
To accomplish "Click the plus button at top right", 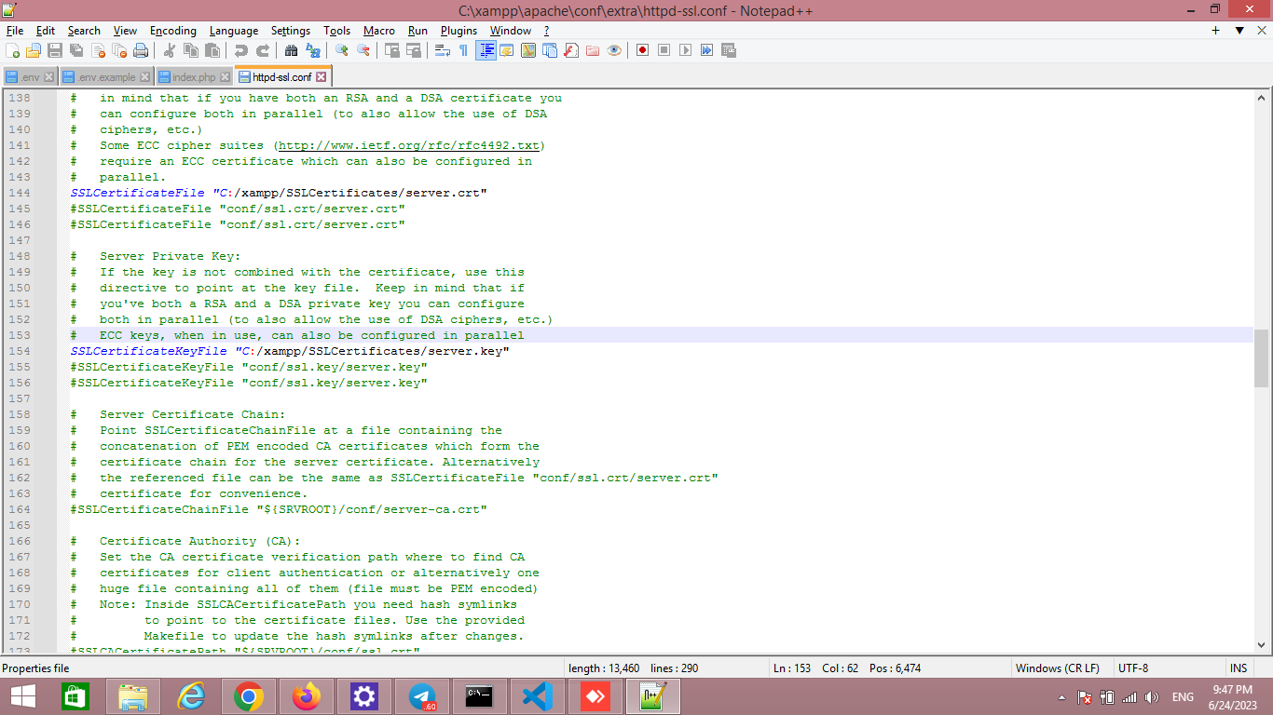I will tap(1215, 31).
